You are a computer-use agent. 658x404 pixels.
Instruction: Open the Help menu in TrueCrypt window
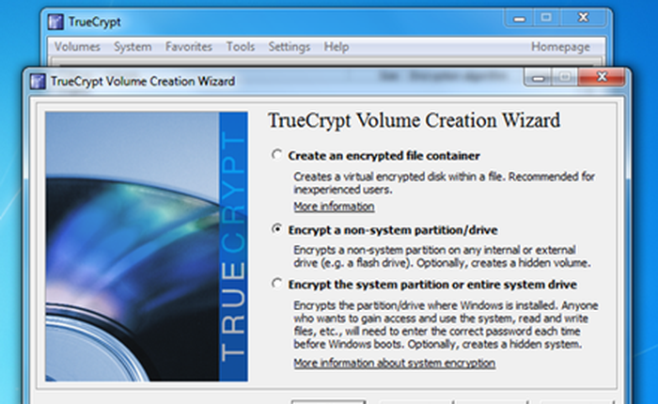click(337, 47)
